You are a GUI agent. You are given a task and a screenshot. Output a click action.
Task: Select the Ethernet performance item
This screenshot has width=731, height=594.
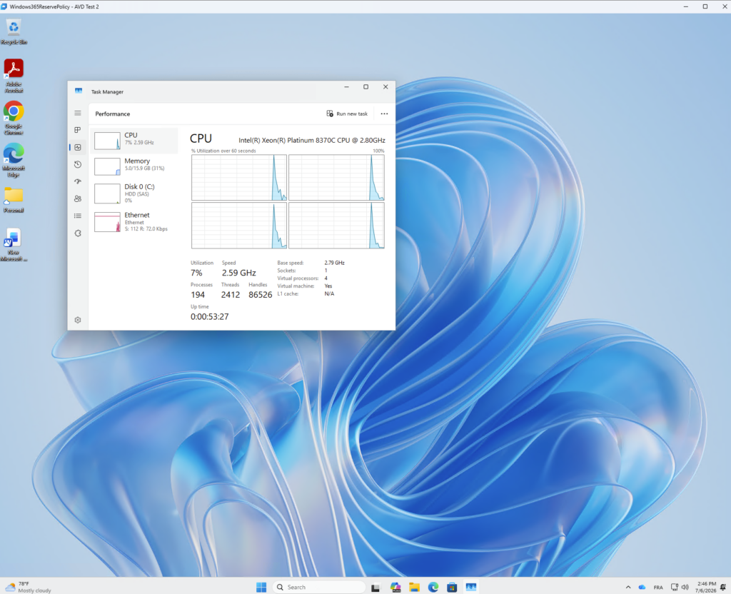click(134, 221)
